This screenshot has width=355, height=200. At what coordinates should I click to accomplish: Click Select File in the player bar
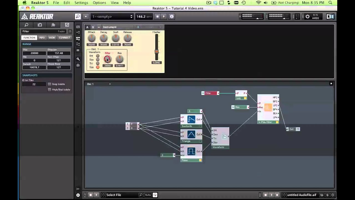pyautogui.click(x=114, y=195)
